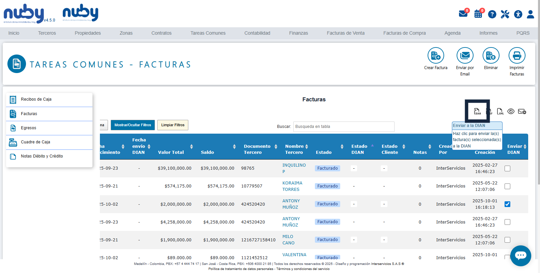This screenshot has height=273, width=540.
Task: Click Mostrar/Ocultar Filtros button
Action: point(133,125)
